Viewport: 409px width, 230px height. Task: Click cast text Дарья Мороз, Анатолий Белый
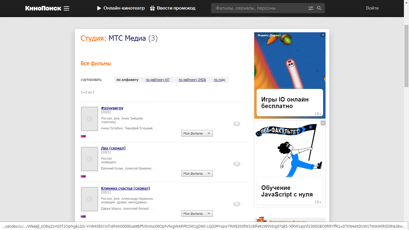[127, 208]
